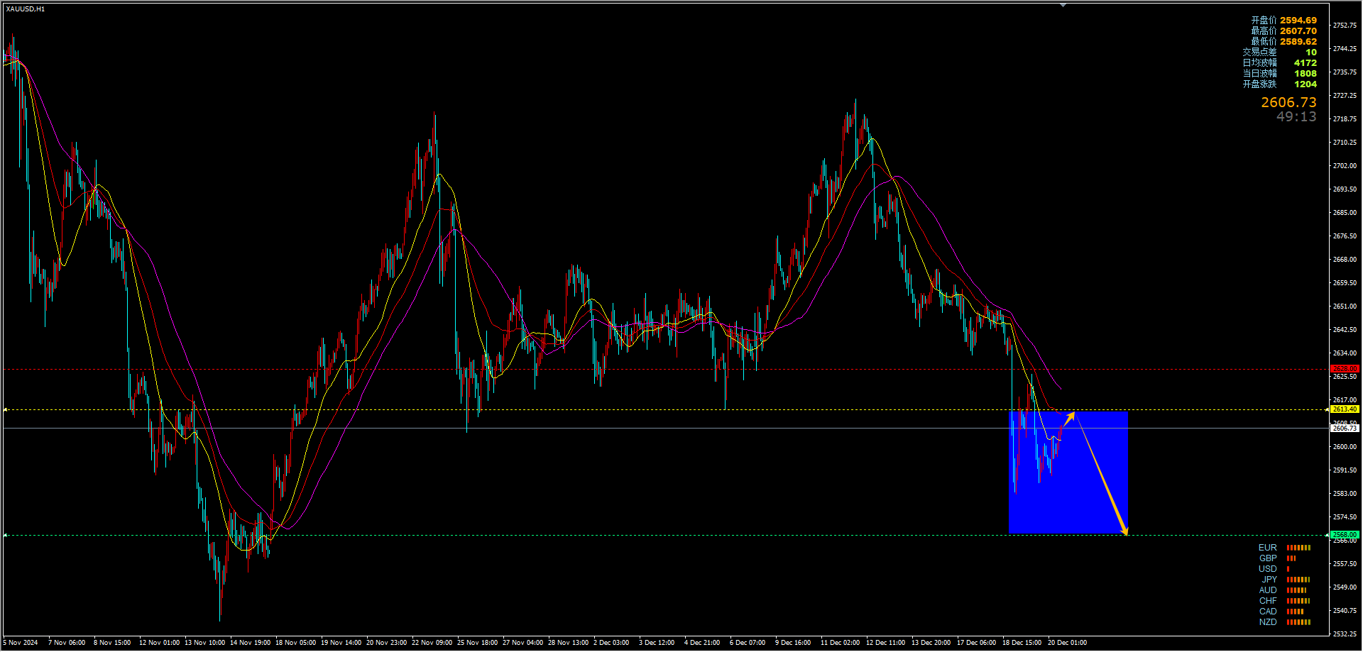Click the AUD currency strength label

[x=1268, y=590]
